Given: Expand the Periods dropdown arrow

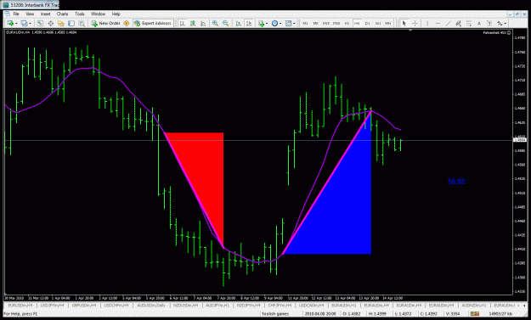Looking at the screenshot, I should pyautogui.click(x=280, y=23).
